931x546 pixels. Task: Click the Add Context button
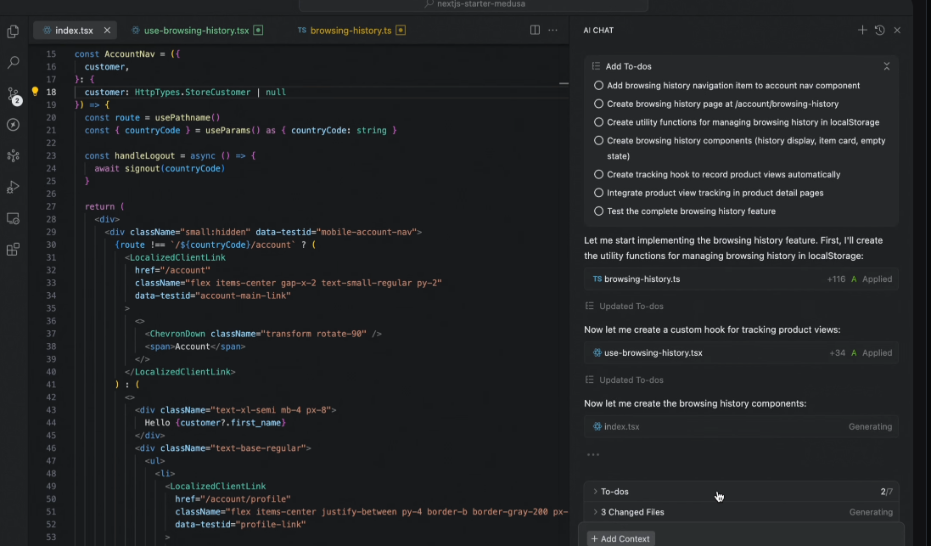click(620, 538)
